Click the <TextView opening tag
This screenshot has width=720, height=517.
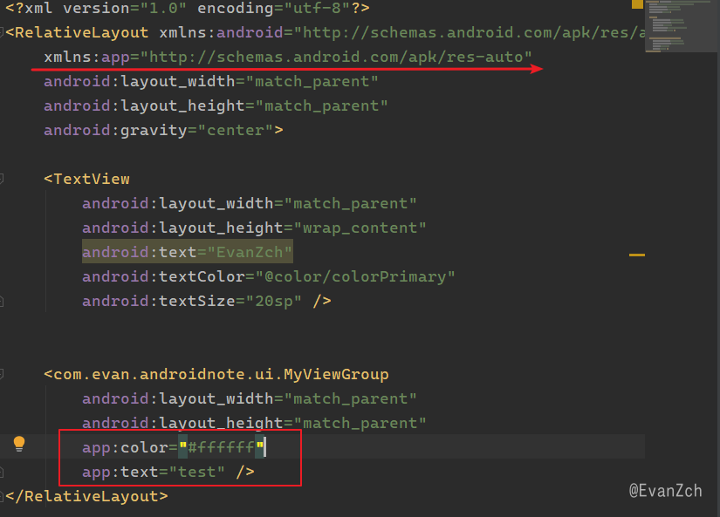(86, 179)
